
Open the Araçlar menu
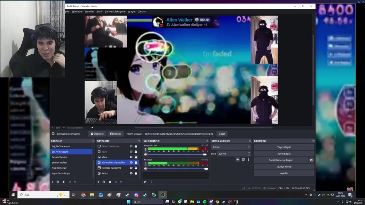132,11
